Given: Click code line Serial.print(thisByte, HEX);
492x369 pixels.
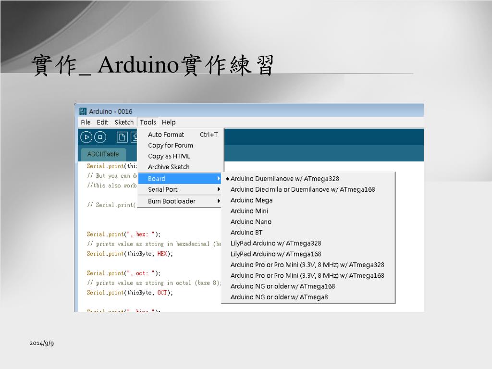Looking at the screenshot, I should [130, 254].
